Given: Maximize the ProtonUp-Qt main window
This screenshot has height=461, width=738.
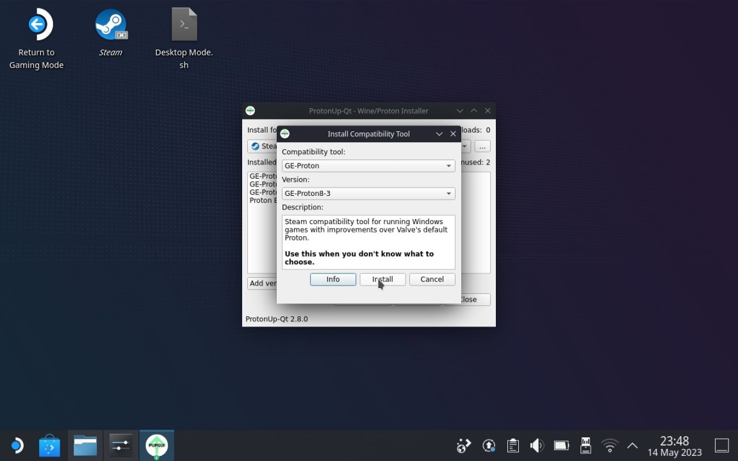Looking at the screenshot, I should pyautogui.click(x=474, y=111).
